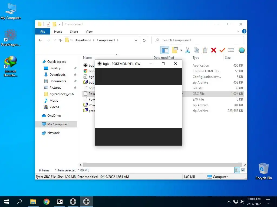The height and width of the screenshot is (207, 277).
Task: Select the Recycle Bin icon
Action: 263,171
